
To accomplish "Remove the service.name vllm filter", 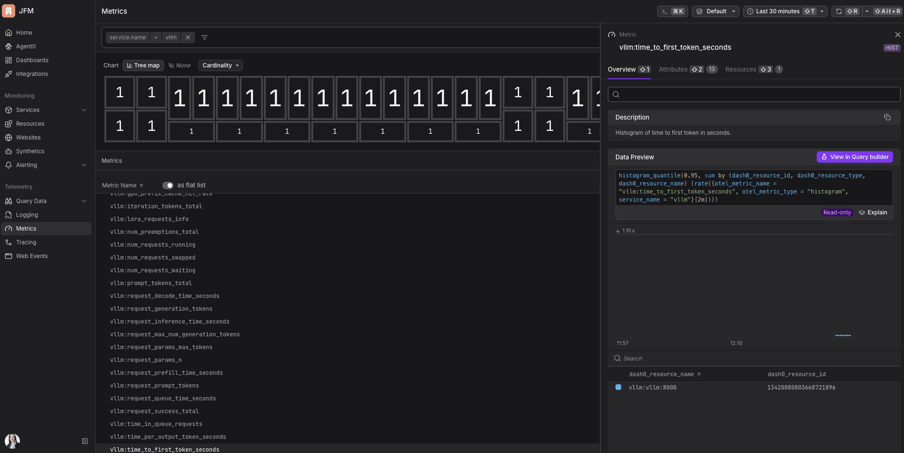I will pyautogui.click(x=188, y=37).
